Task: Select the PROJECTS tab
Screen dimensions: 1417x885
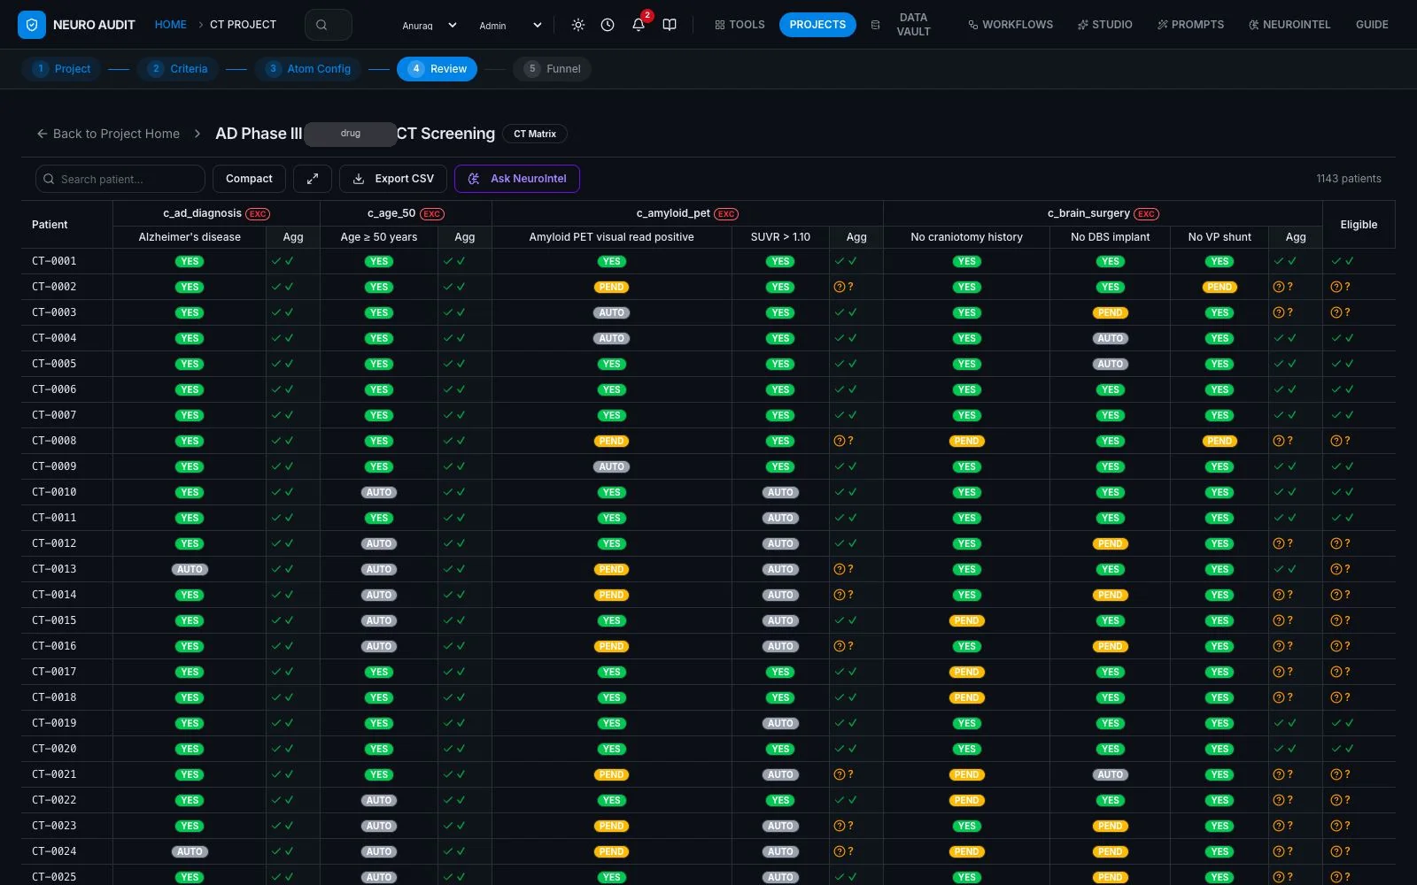Action: tap(817, 25)
